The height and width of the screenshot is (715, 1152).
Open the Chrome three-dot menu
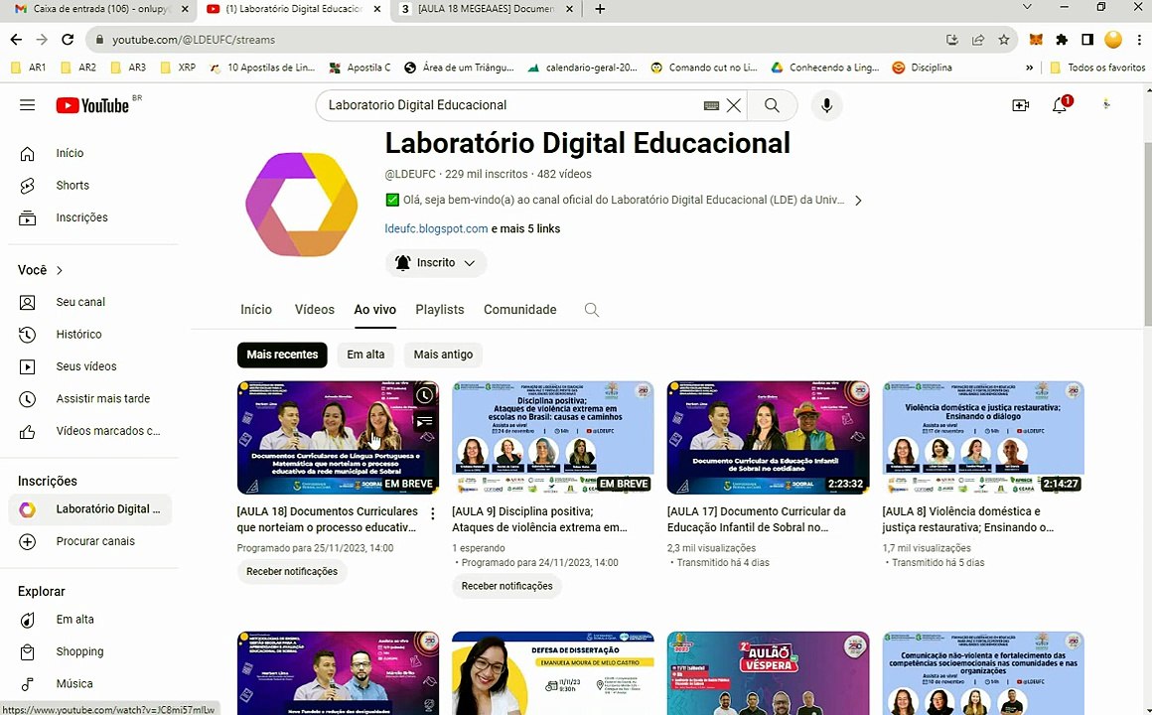point(1139,40)
